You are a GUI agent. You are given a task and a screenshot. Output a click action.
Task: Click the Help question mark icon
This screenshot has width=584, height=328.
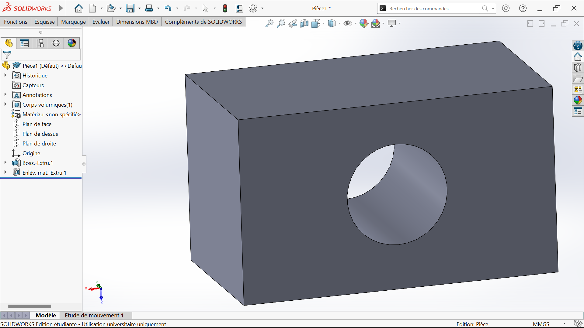tap(523, 8)
